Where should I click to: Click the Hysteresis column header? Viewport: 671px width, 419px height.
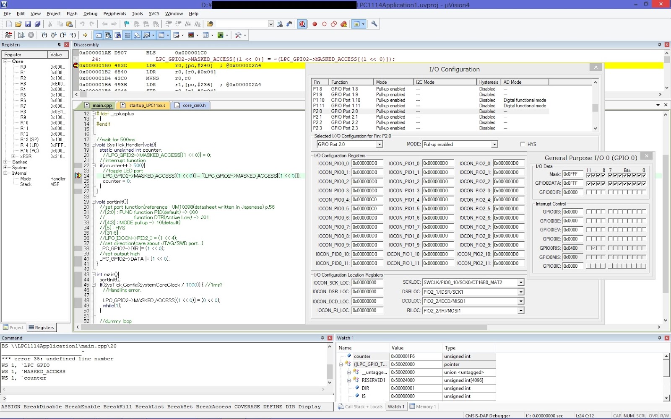pyautogui.click(x=489, y=82)
